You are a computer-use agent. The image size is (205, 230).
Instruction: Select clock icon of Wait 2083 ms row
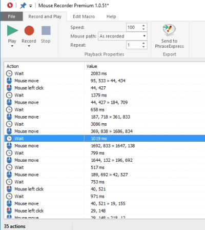[x=9, y=73]
